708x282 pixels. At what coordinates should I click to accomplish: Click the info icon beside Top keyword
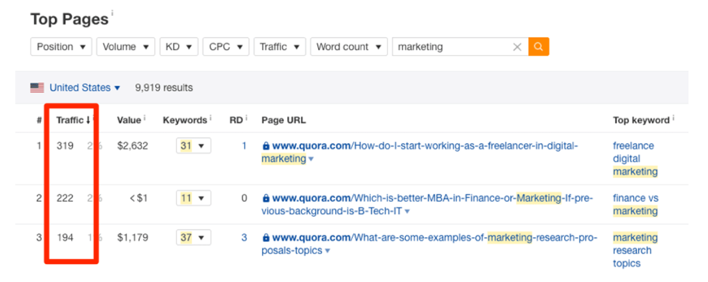tap(673, 118)
